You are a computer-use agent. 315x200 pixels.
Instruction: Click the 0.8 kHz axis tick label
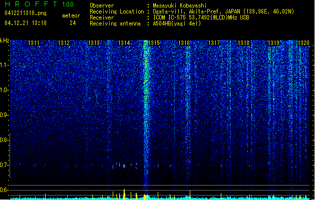click(4, 140)
